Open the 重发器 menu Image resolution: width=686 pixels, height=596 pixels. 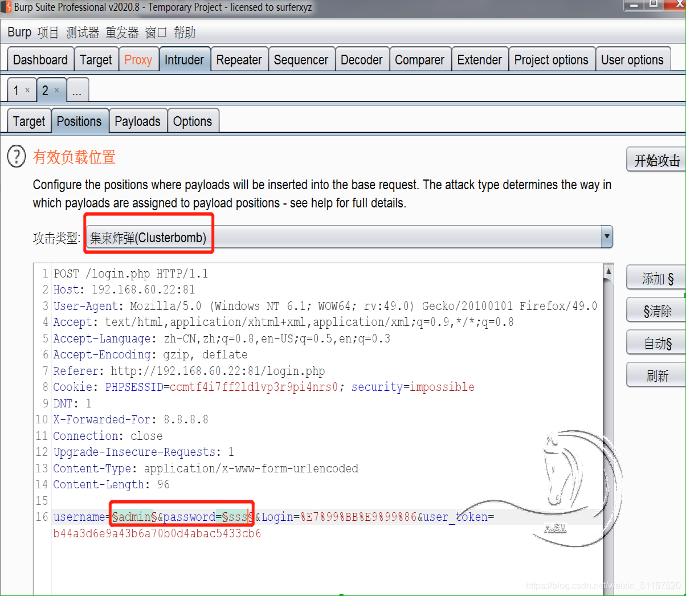pos(122,32)
